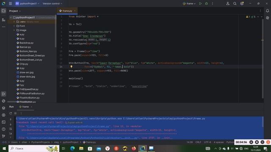Viewport: 271px width, 152px height.
Task: Click the Windows search box
Action: tap(34, 148)
